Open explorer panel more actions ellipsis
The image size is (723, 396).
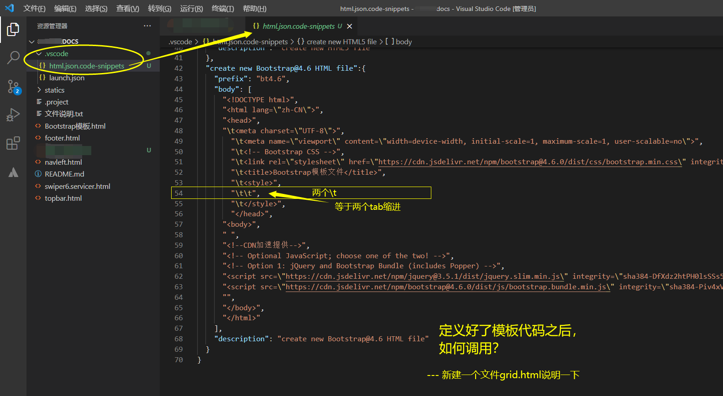point(147,26)
